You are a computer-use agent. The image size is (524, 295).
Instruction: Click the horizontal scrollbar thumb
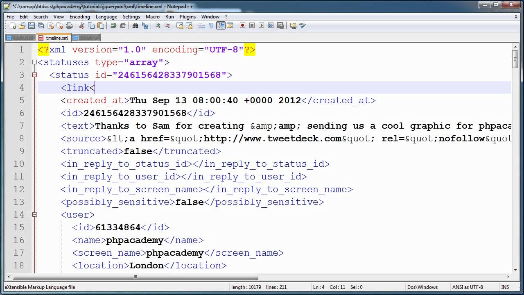tap(135, 277)
